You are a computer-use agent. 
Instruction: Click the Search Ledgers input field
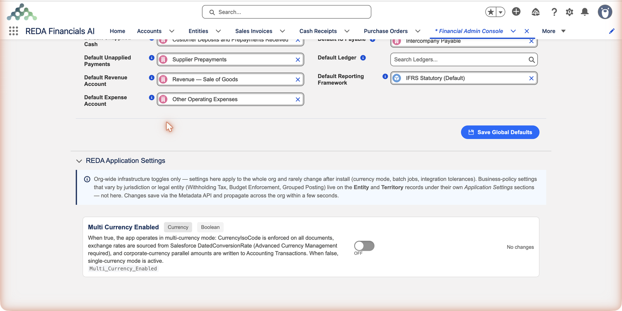(x=464, y=59)
